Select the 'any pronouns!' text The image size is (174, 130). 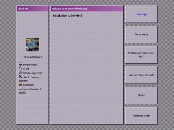pyautogui.click(x=30, y=65)
